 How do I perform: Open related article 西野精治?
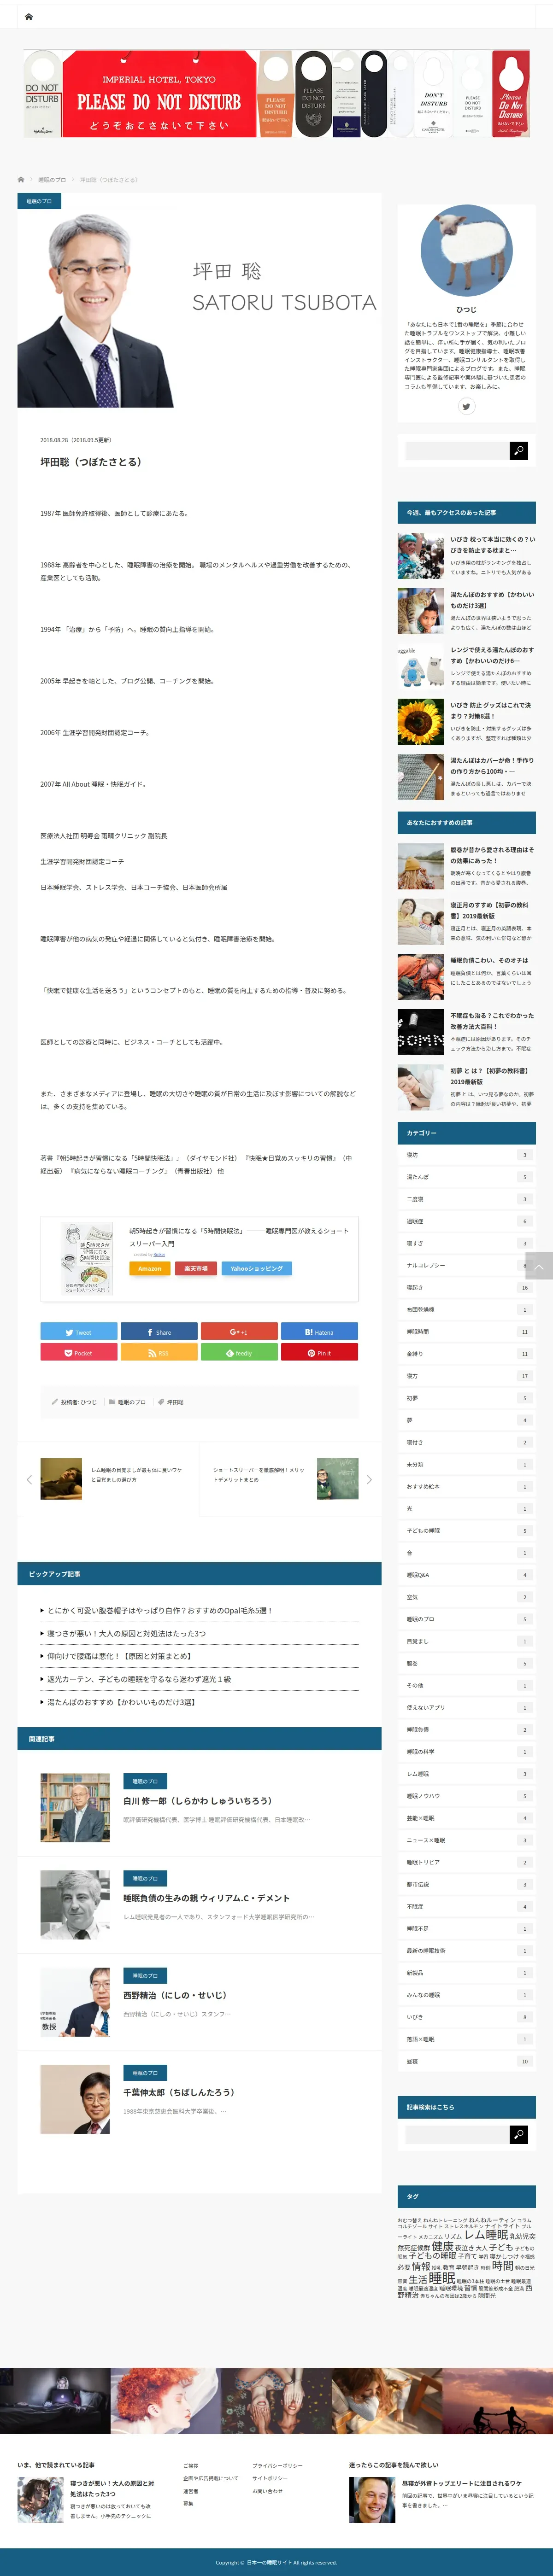[x=175, y=1995]
